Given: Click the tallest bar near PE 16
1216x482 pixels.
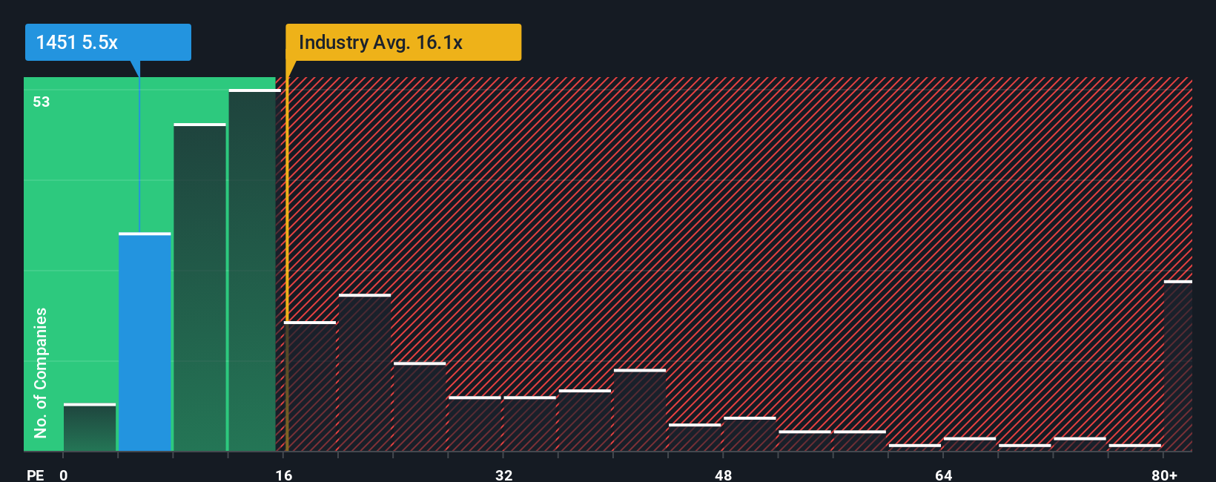Looking at the screenshot, I should (254, 270).
